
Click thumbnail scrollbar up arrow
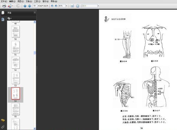pyautogui.click(x=35, y=22)
